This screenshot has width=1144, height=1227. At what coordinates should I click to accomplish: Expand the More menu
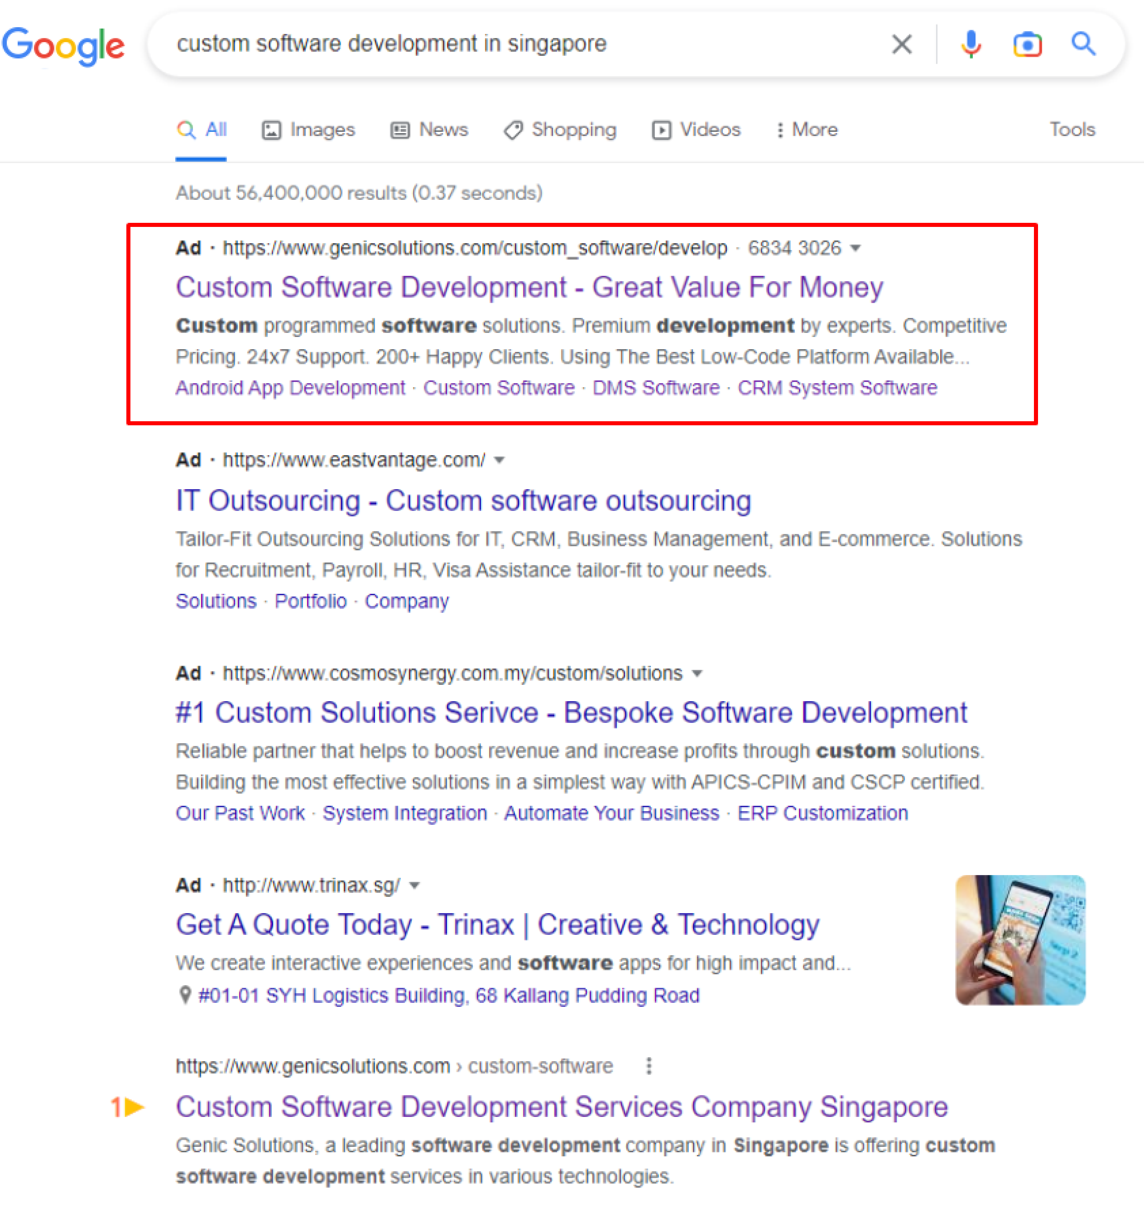pyautogui.click(x=807, y=130)
